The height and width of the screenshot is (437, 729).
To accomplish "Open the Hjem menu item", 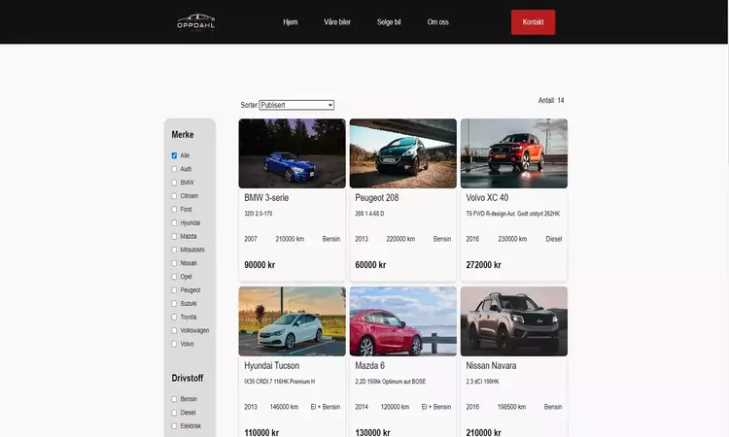I will pos(290,22).
